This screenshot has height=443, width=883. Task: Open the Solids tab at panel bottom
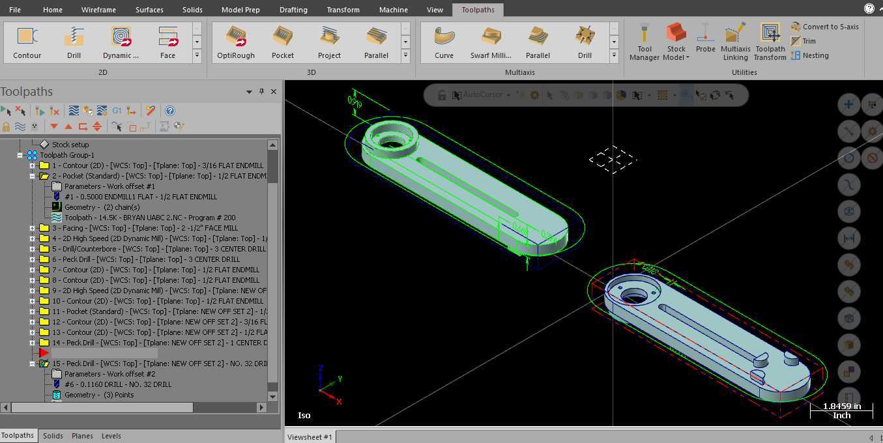(53, 436)
